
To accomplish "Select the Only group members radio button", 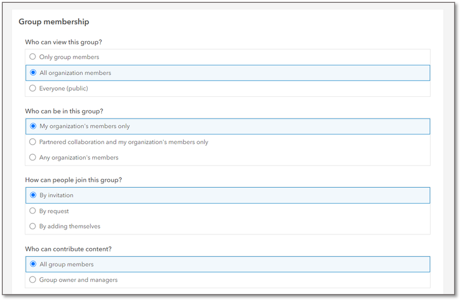I will [32, 56].
